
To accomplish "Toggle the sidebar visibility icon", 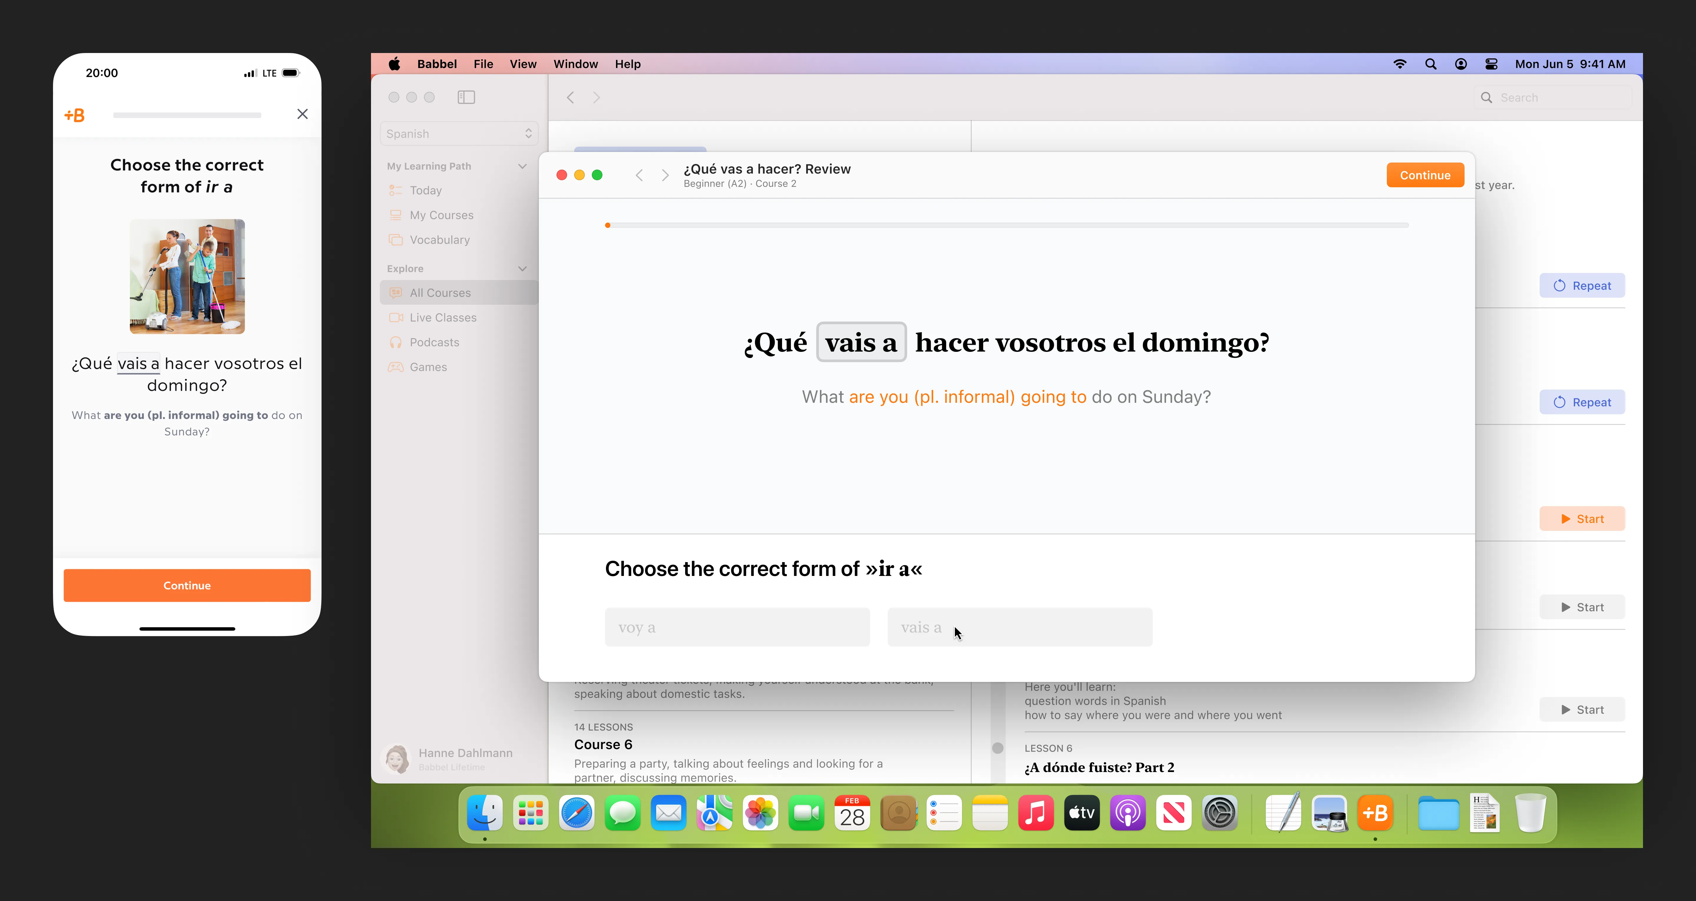I will point(466,97).
